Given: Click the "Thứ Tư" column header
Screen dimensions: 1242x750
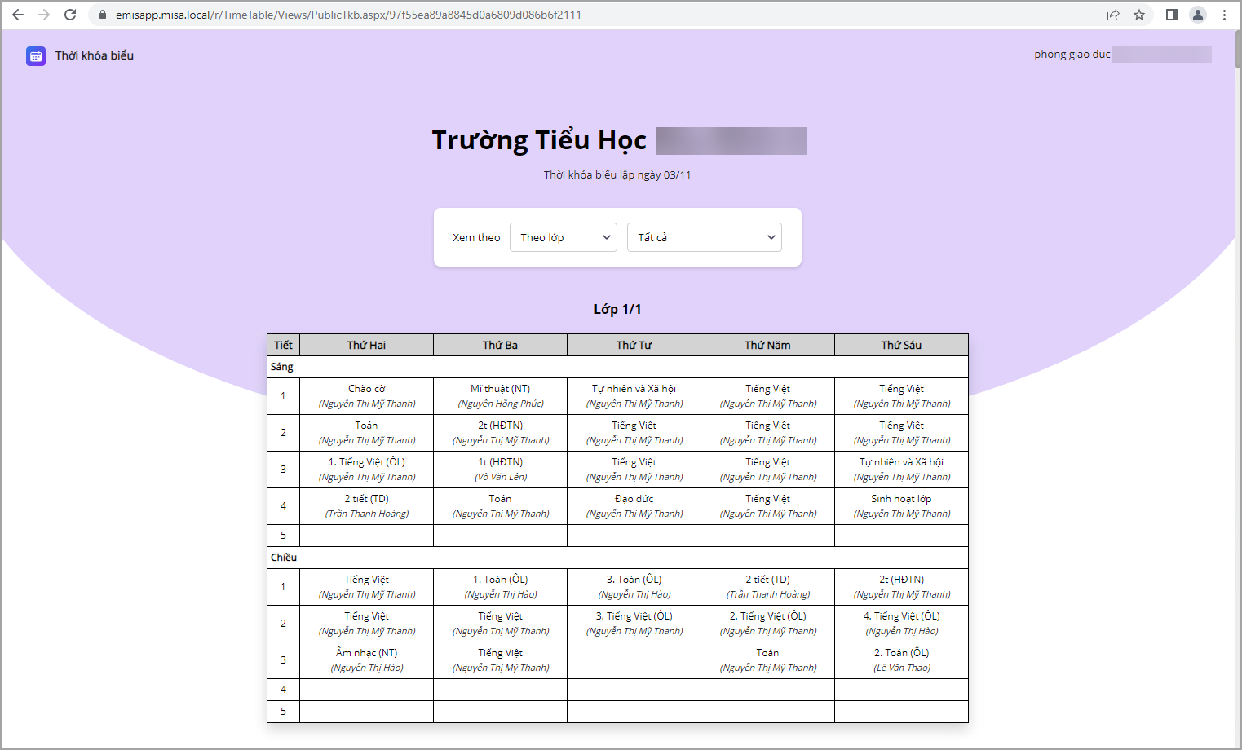Looking at the screenshot, I should 634,345.
